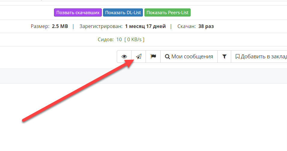Show the DL-List with the blue button
Screen dimensions: 287x151
[123, 13]
